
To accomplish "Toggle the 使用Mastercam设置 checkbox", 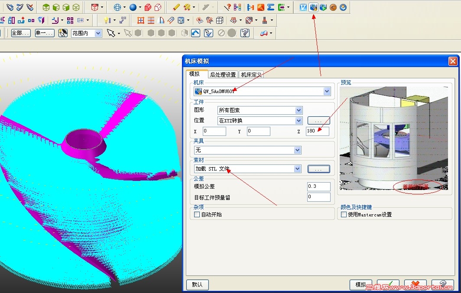I will pyautogui.click(x=344, y=215).
